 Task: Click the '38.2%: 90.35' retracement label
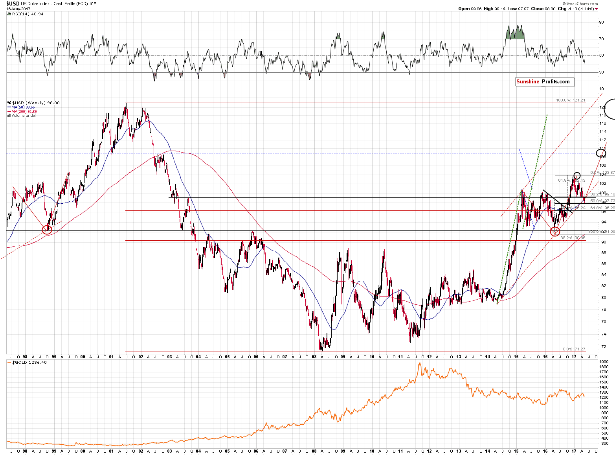click(x=573, y=238)
